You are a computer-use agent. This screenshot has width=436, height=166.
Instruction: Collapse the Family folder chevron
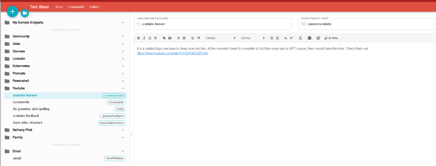[x=123, y=137]
